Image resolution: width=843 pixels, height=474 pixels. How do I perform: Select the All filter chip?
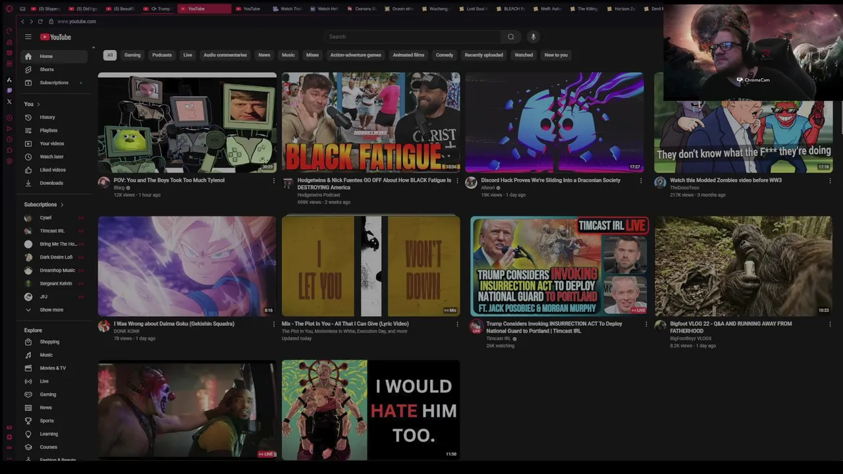[110, 55]
